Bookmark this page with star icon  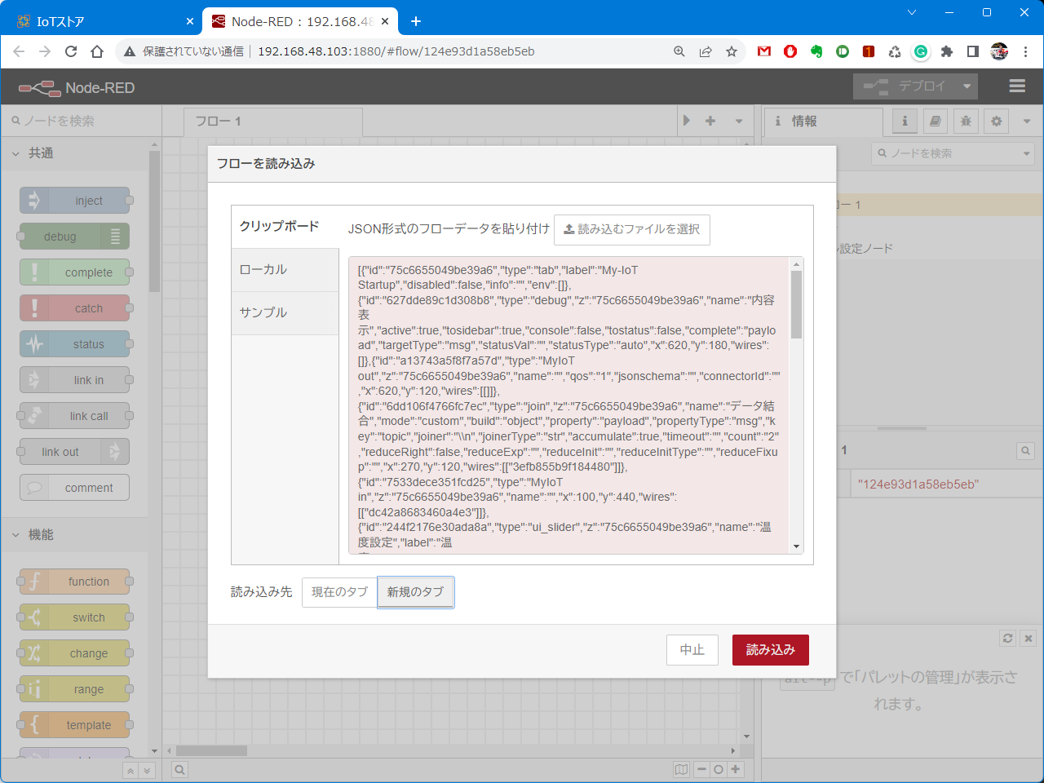[732, 51]
